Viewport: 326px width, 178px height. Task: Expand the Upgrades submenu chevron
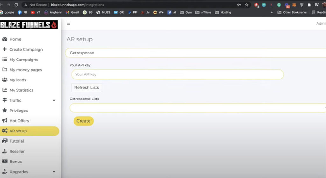click(x=54, y=172)
